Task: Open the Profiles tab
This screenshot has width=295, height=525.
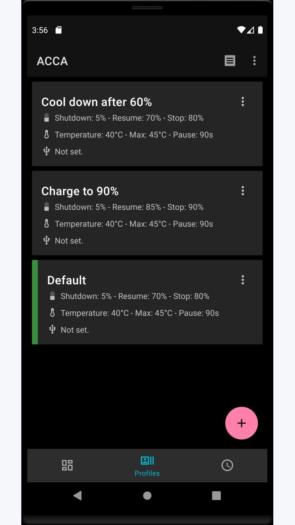Action: pyautogui.click(x=147, y=466)
